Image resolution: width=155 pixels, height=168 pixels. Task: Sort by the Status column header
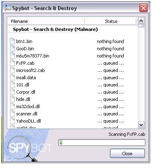tap(111, 21)
